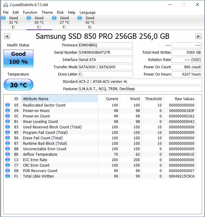
Task: Click the Power On Hours value 6207 hours
Action: [x=187, y=74]
